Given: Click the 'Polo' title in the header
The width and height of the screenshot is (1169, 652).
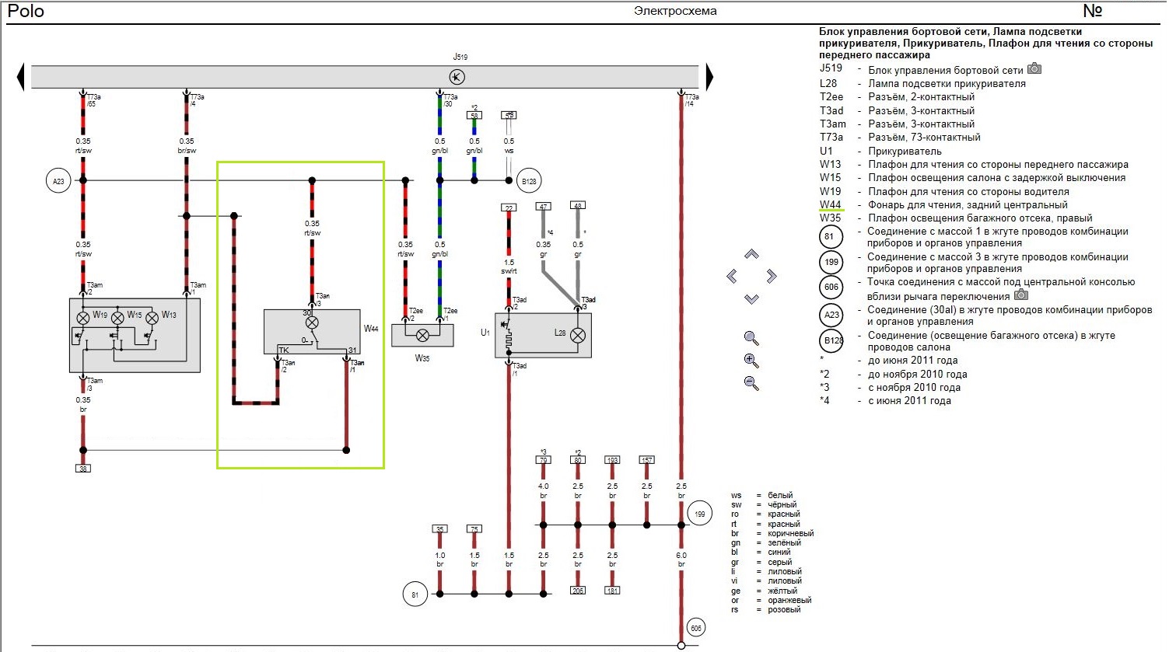Looking at the screenshot, I should tap(26, 11).
